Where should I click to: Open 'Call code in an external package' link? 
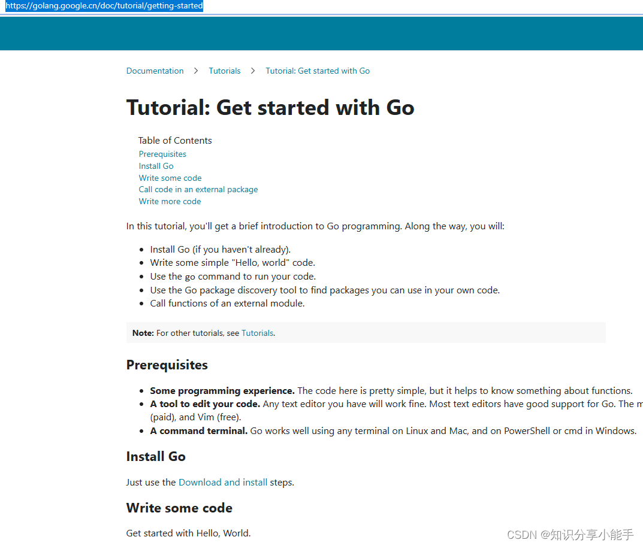(x=198, y=190)
